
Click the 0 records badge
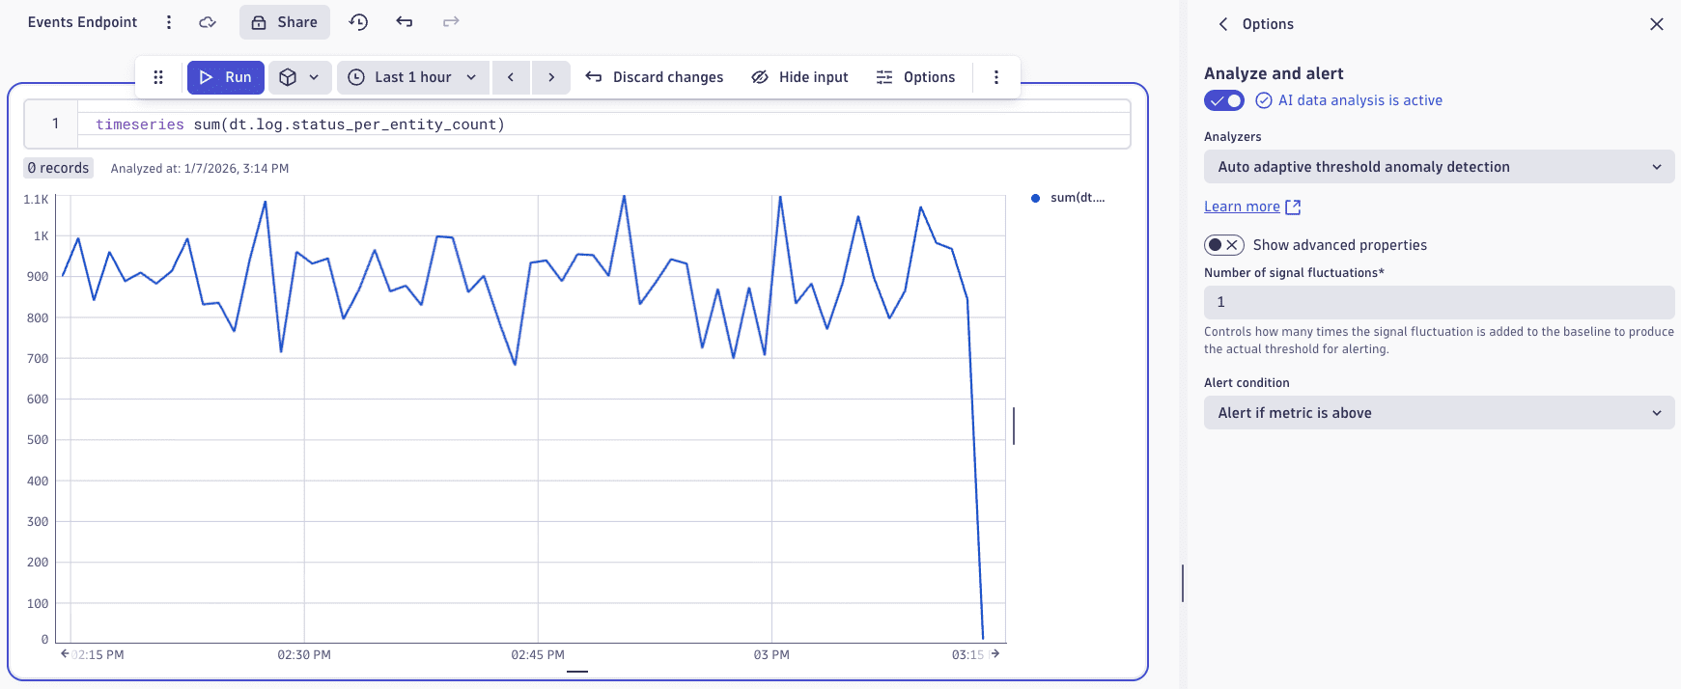tap(59, 168)
